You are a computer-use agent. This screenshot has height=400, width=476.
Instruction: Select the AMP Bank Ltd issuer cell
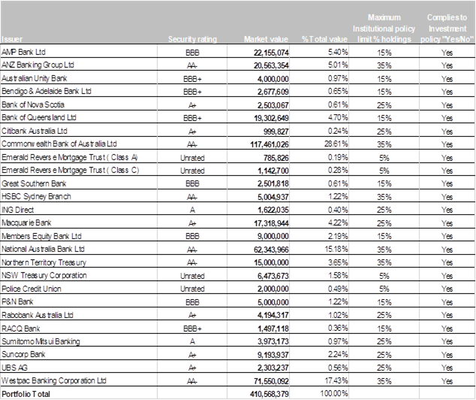coord(24,51)
